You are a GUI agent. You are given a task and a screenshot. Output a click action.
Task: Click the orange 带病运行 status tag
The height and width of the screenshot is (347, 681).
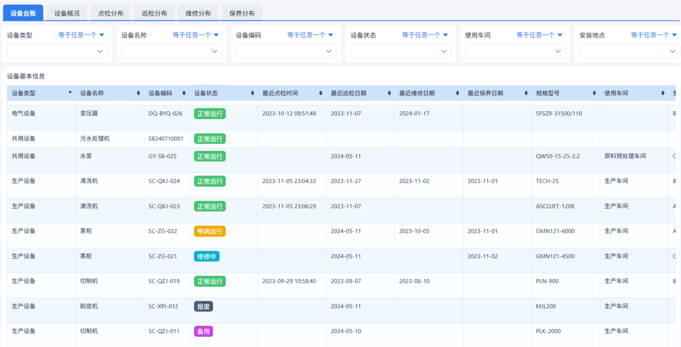pyautogui.click(x=209, y=231)
